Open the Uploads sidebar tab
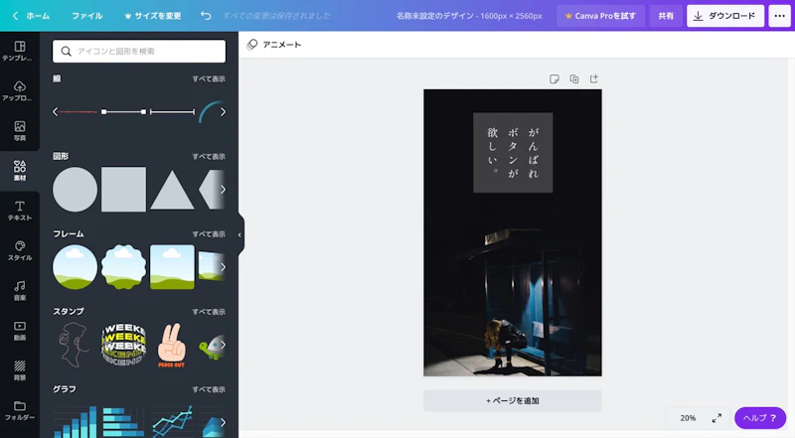The image size is (795, 438). point(19,91)
